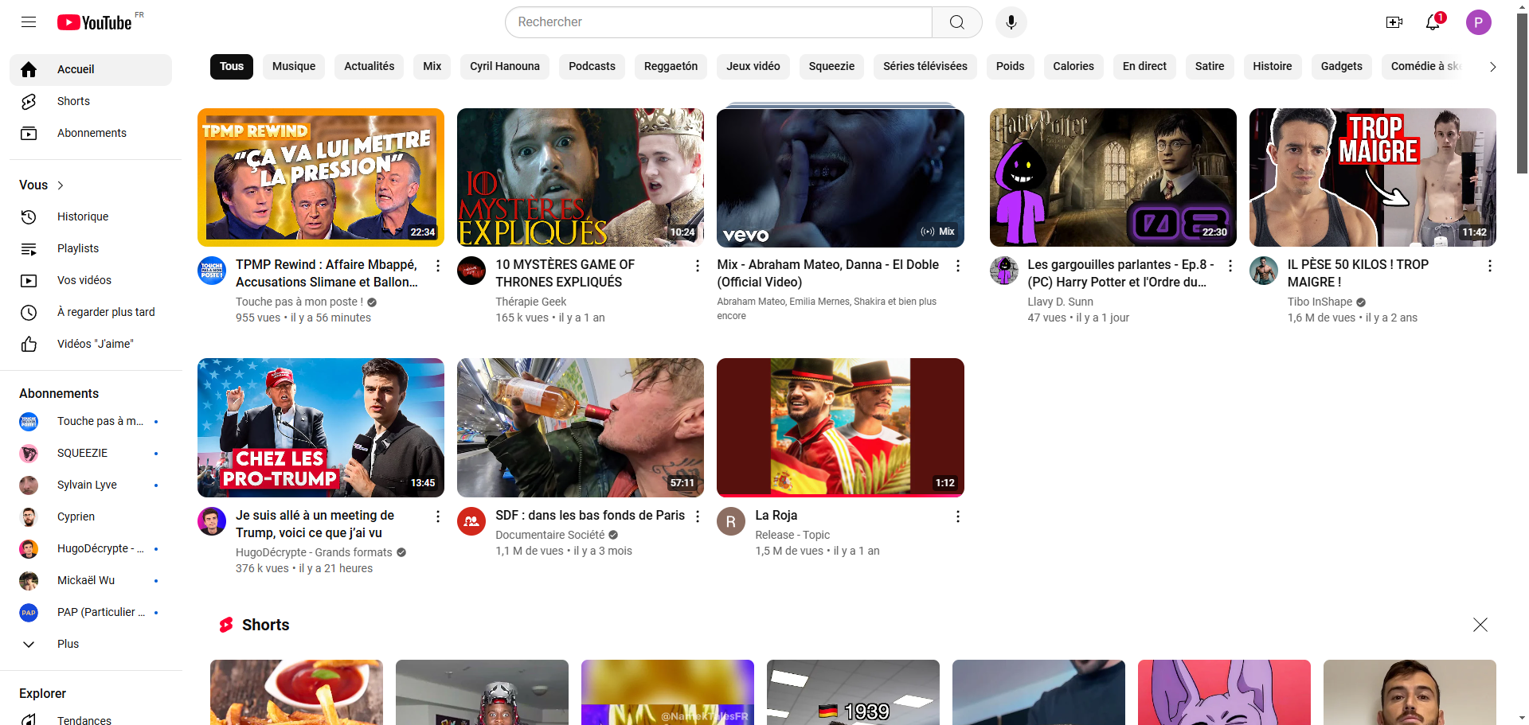The width and height of the screenshot is (1529, 725).
Task: Select the Musique filter chip
Action: (294, 67)
